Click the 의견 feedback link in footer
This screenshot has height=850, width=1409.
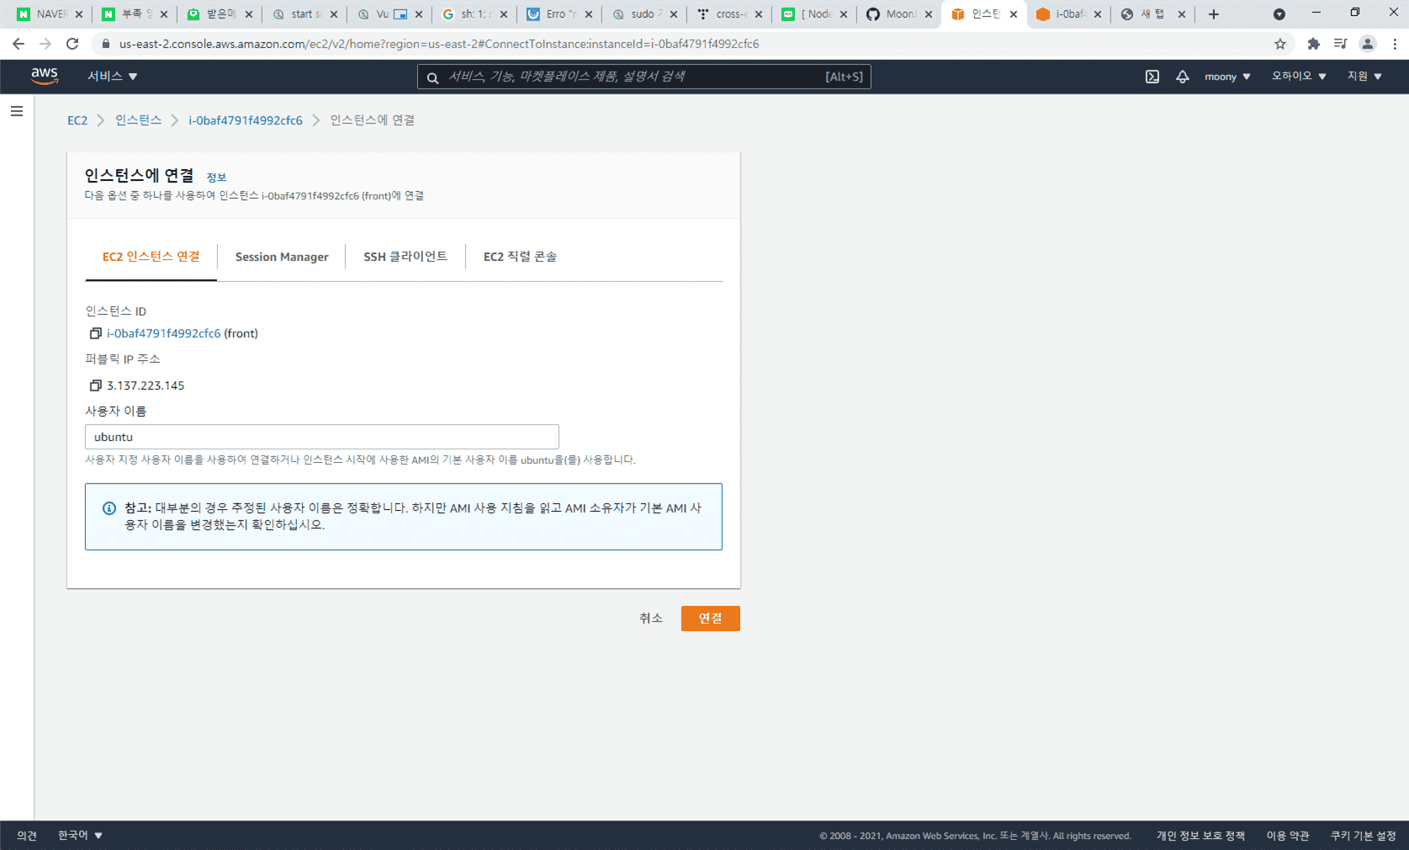(x=27, y=836)
